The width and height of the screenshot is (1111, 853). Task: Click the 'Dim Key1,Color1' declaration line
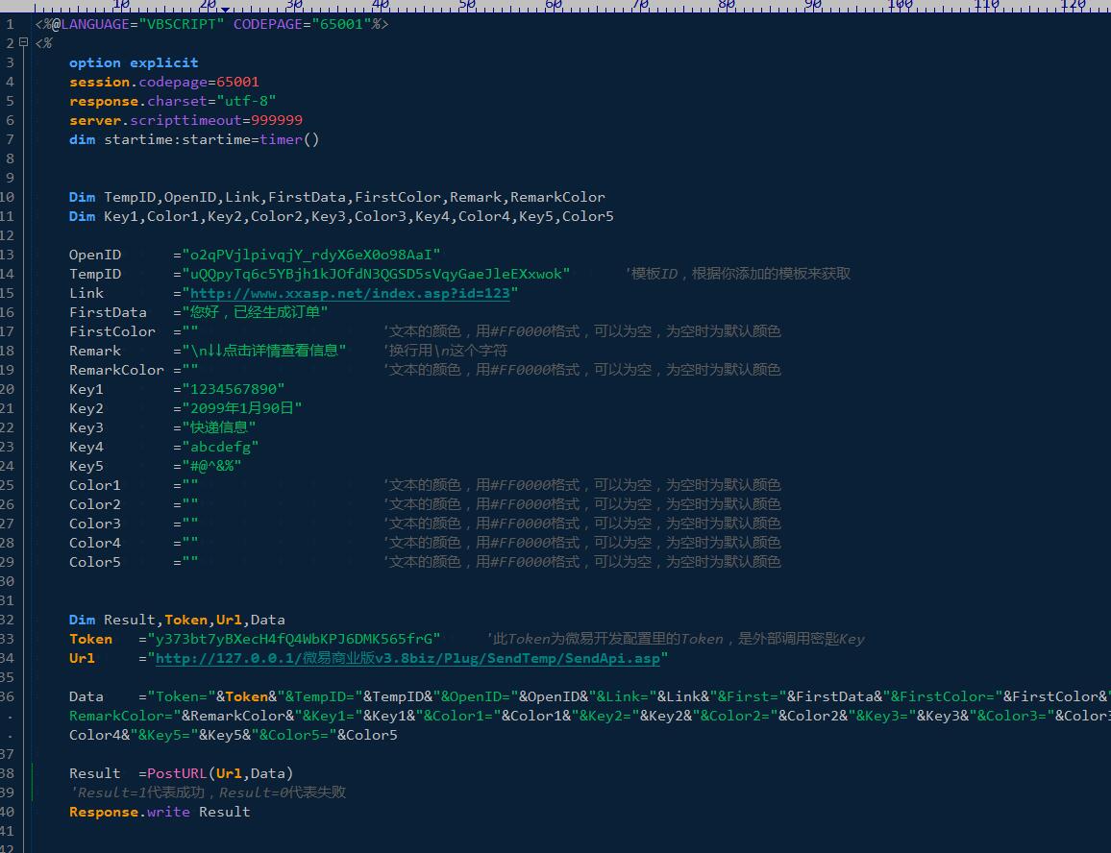341,216
